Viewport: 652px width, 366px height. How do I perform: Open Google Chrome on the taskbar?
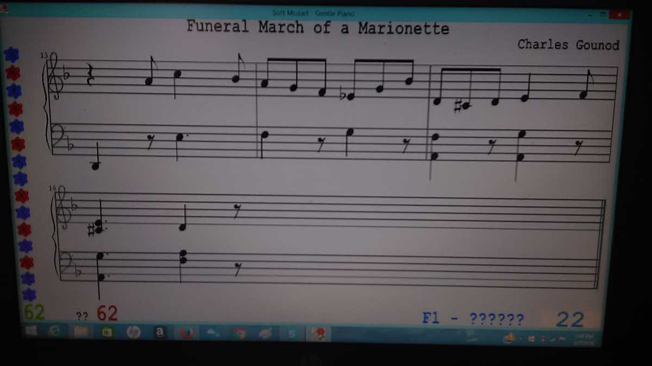click(x=239, y=333)
